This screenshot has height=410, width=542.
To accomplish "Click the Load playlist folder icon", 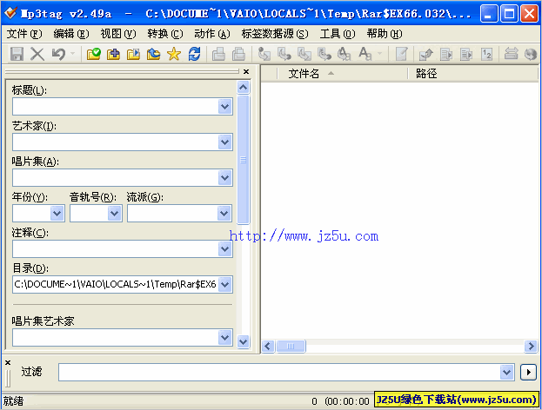I will [x=133, y=54].
